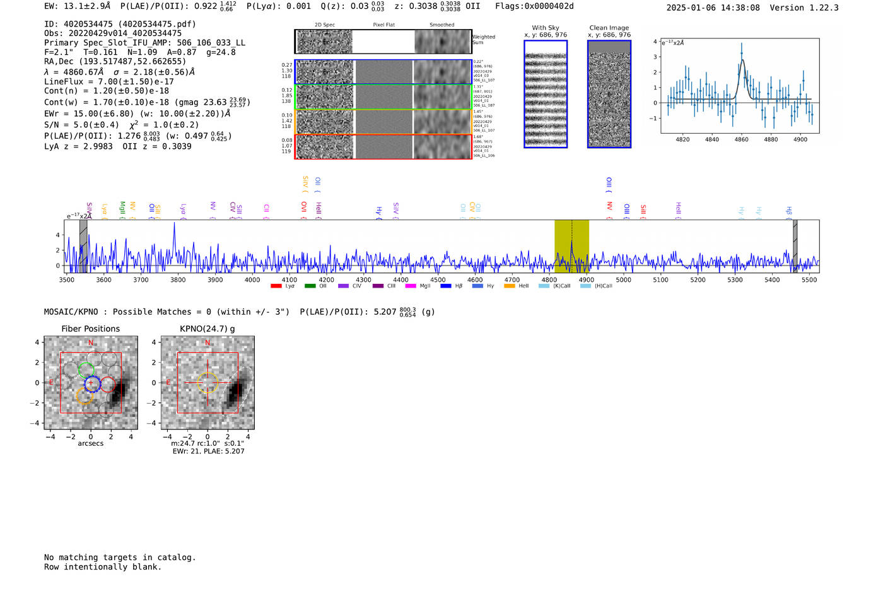Image resolution: width=883 pixels, height=601 pixels.
Task: Click the gray hatched region near 5460
Action: point(795,246)
